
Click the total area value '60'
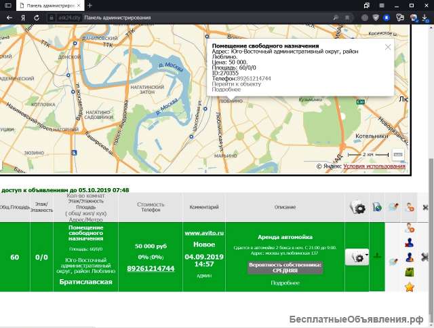click(x=15, y=257)
